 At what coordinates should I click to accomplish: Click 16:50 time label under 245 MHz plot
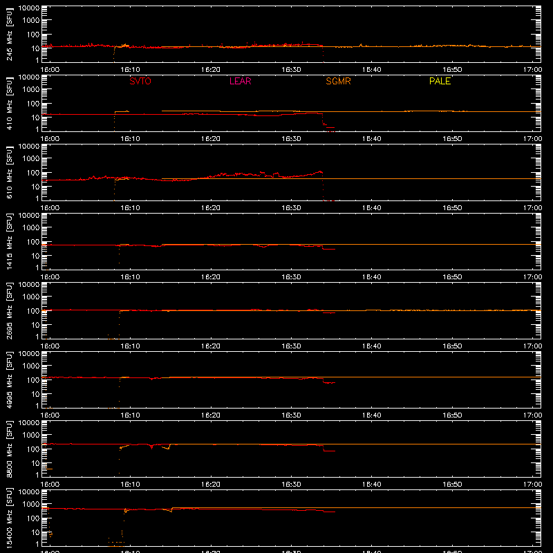point(453,70)
